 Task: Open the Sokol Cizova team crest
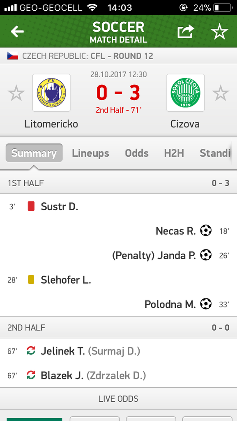(186, 93)
